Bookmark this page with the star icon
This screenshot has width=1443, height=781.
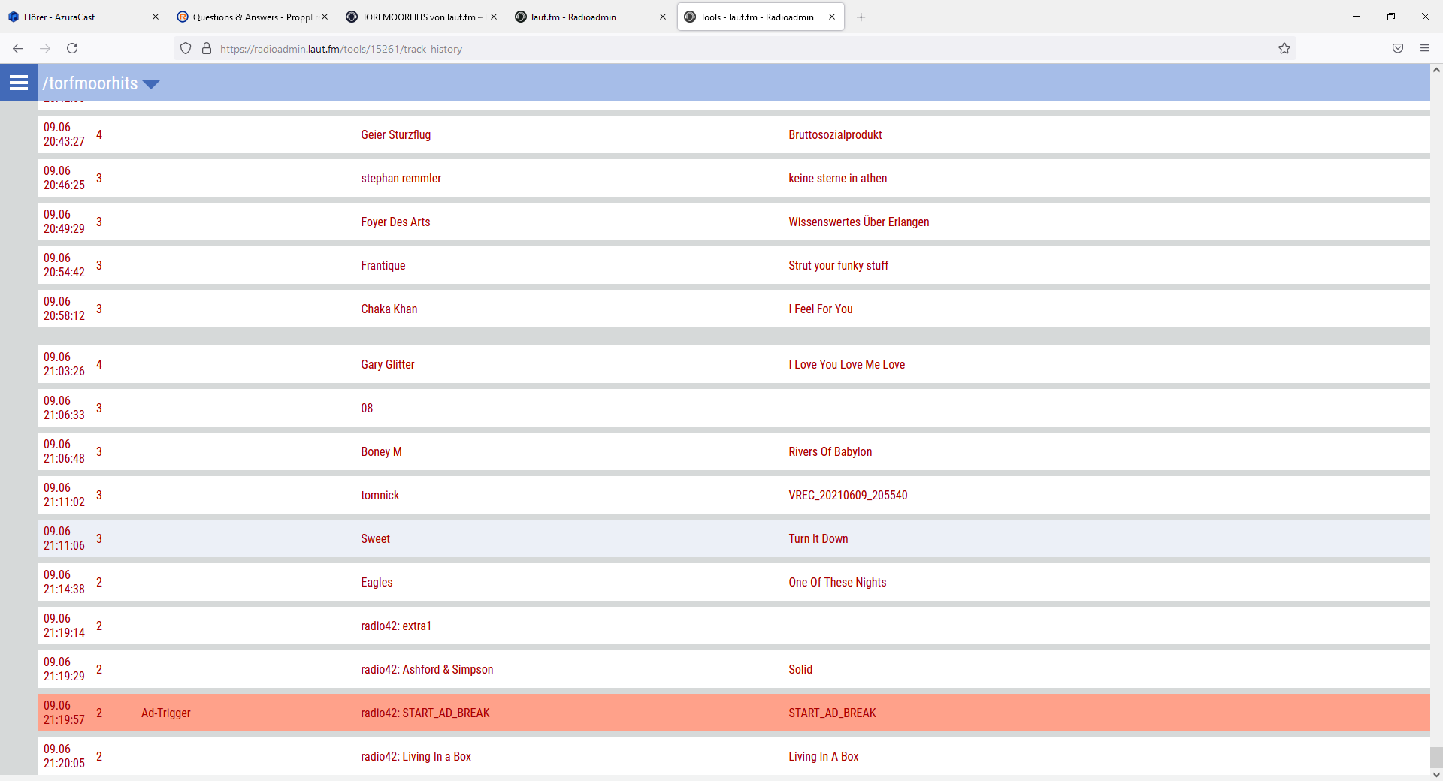tap(1284, 49)
